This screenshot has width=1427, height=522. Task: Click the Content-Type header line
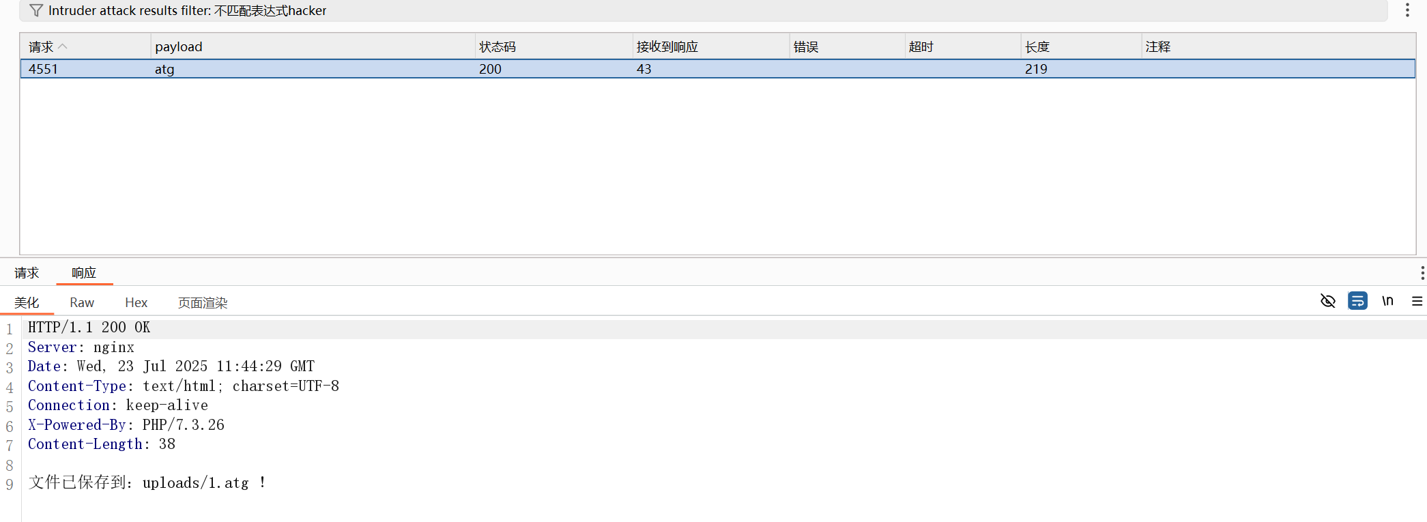183,386
